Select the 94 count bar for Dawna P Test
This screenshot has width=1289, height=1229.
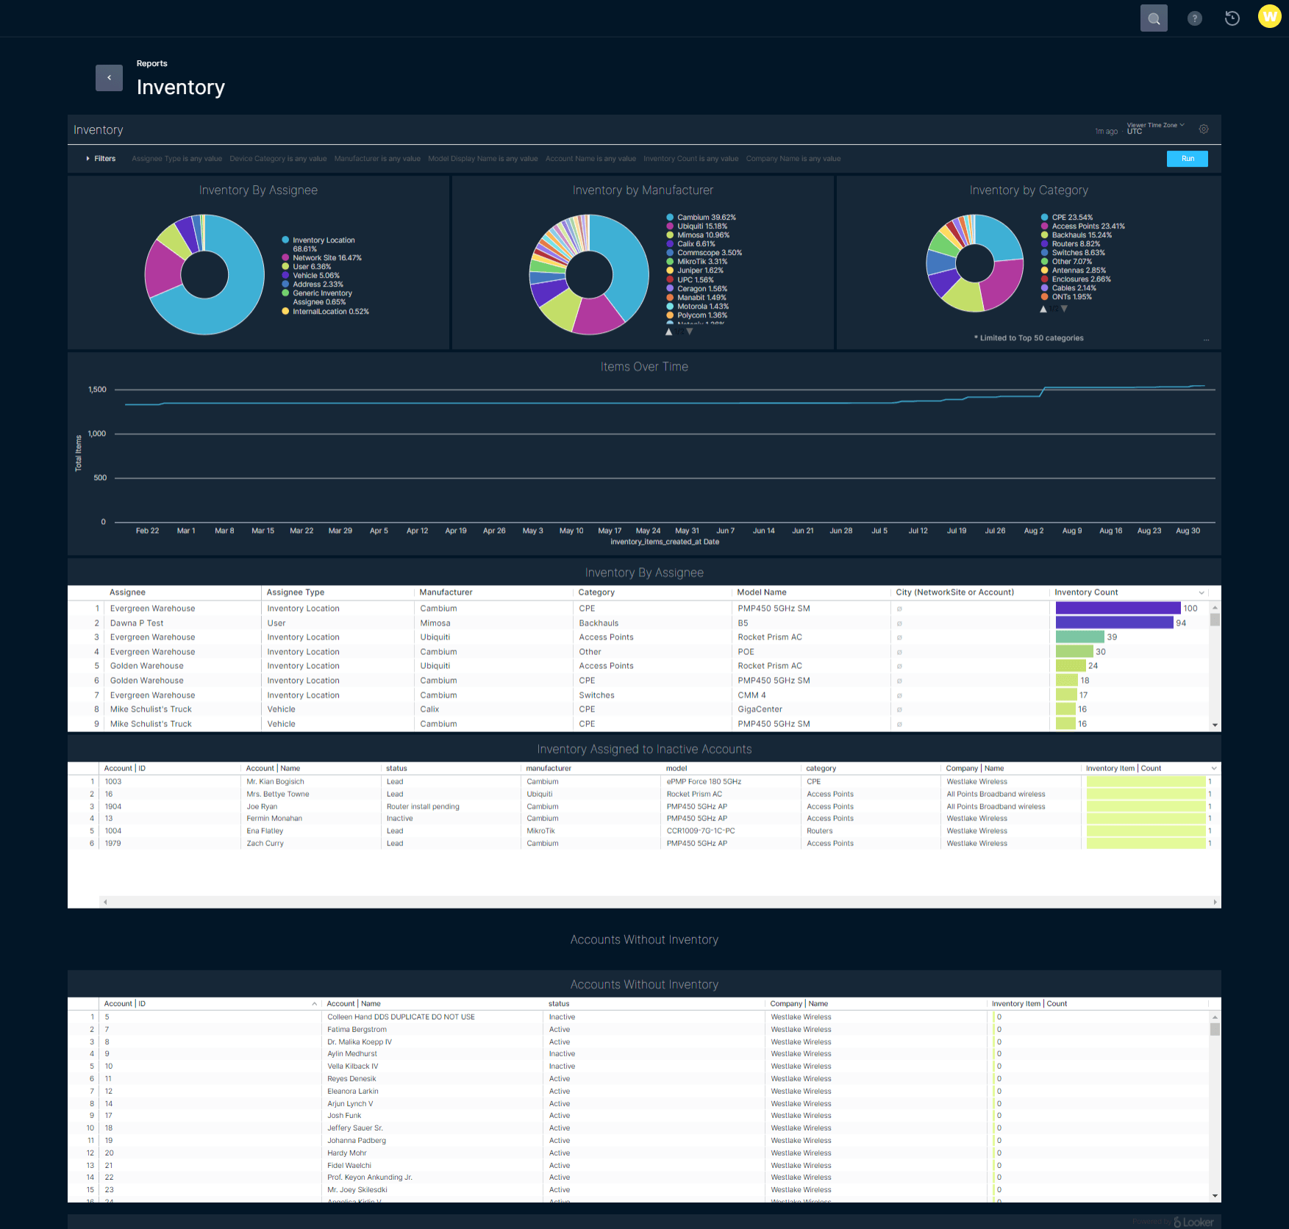1114,623
